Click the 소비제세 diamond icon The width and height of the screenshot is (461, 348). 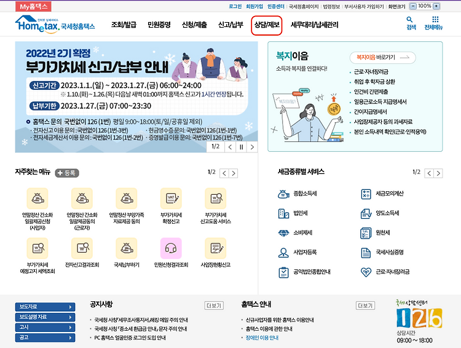pyautogui.click(x=283, y=233)
